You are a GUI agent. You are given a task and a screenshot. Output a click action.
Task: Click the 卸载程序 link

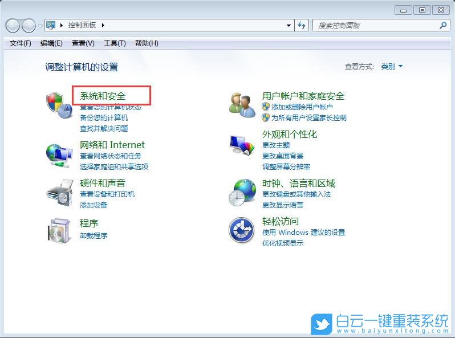[94, 235]
